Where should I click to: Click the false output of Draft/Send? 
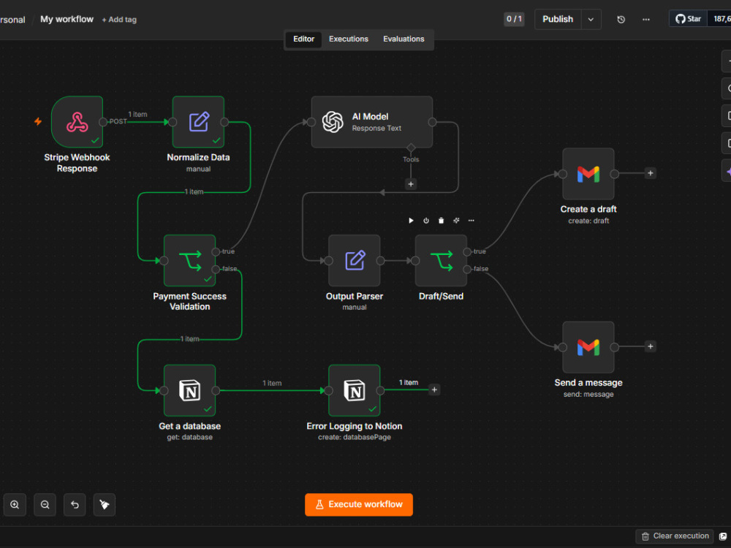coord(467,269)
